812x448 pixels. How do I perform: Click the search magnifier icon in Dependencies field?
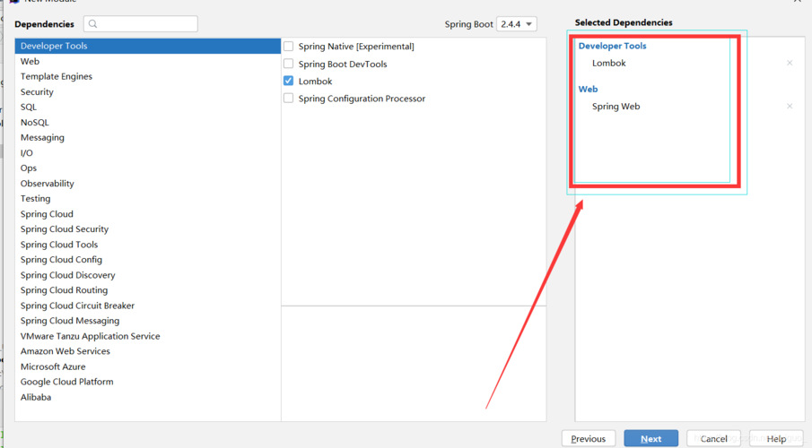pyautogui.click(x=93, y=24)
